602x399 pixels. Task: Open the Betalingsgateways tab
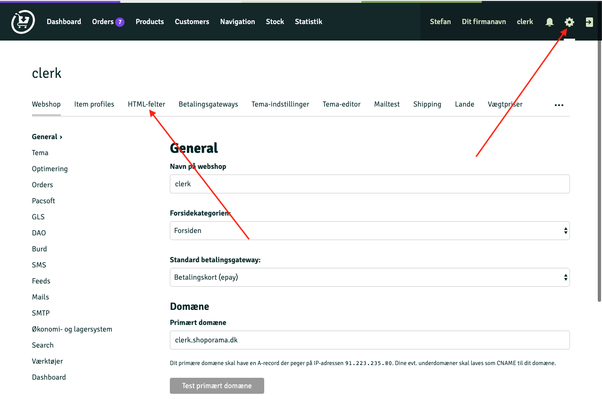[x=208, y=104]
